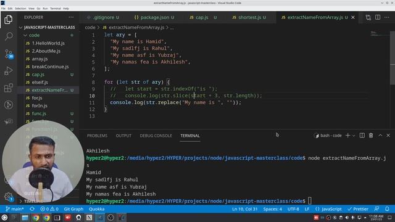395x222 pixels.
Task: Open the Selection menu
Action: [x=20, y=9]
